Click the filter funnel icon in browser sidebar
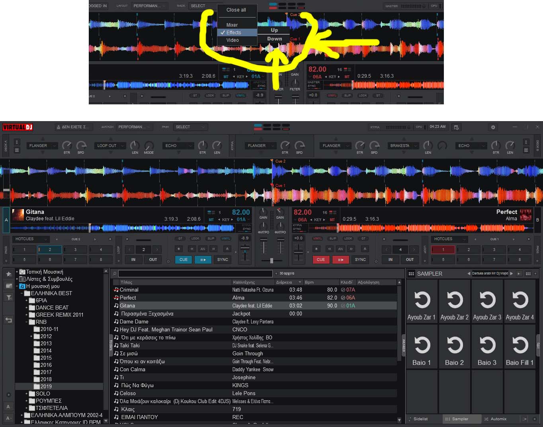The image size is (543, 427). [x=8, y=297]
